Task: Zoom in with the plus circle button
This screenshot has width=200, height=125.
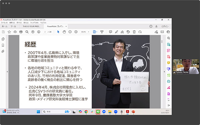Action: click(76, 32)
